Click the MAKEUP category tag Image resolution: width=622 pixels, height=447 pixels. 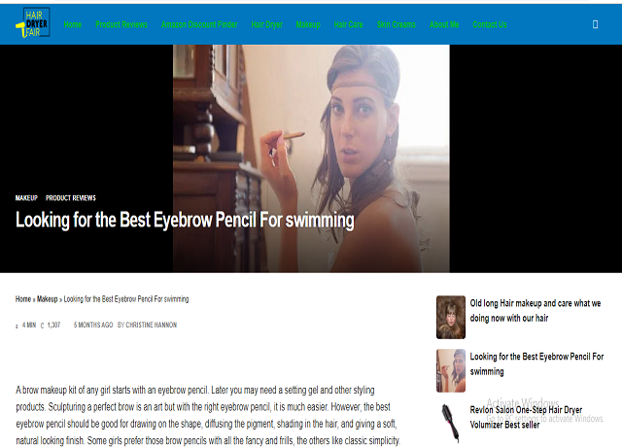click(26, 198)
